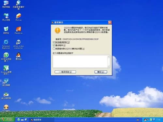Viewport: 163px width, 122px height.
Task: Click the yellow warning icon in error dialog
Action: [x=57, y=31]
